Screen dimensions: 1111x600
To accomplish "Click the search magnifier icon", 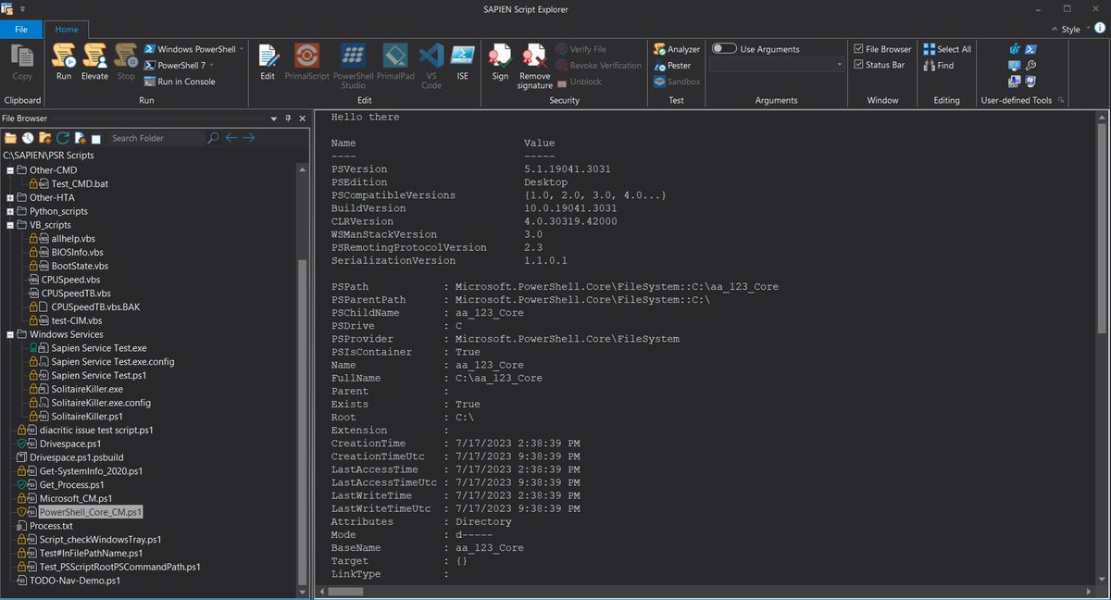I will click(x=214, y=138).
